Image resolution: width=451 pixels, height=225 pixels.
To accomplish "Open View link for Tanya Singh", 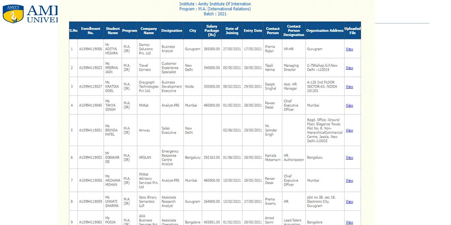I will pos(349,106).
